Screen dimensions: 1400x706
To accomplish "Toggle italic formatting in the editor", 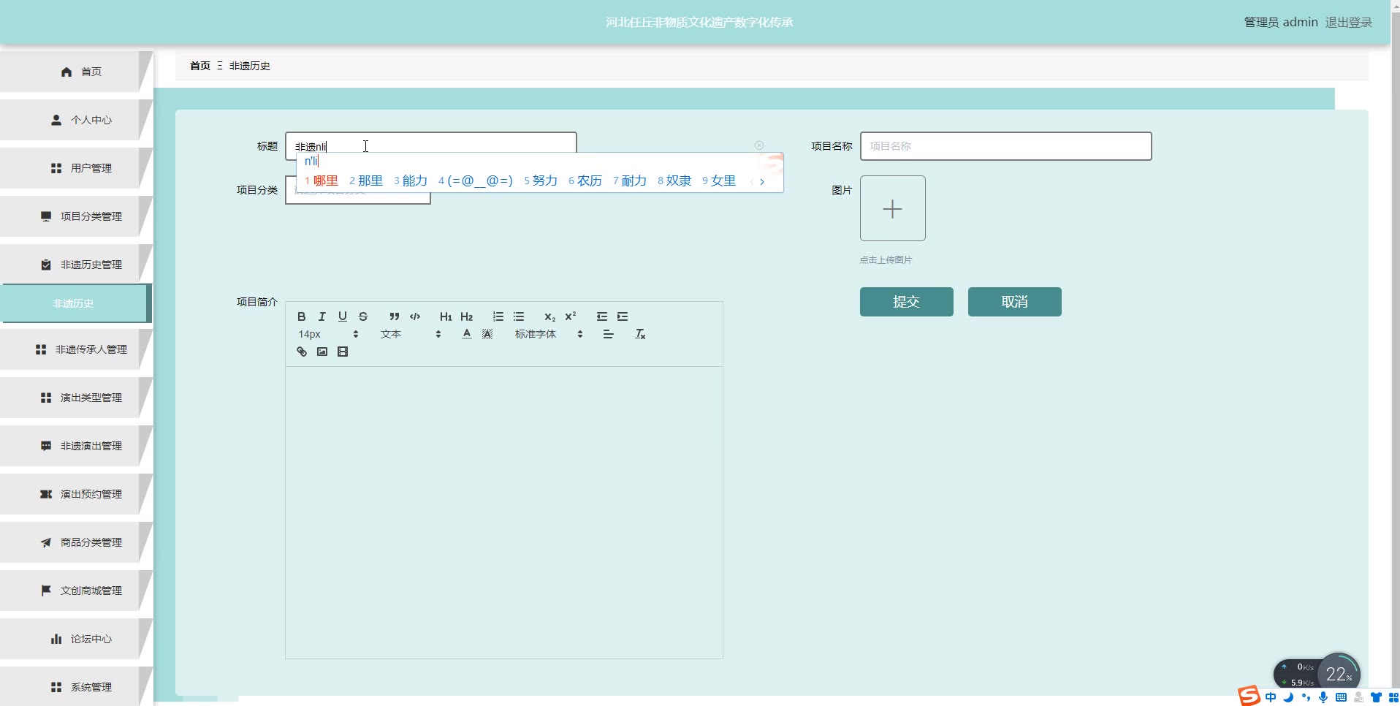I will pyautogui.click(x=322, y=316).
